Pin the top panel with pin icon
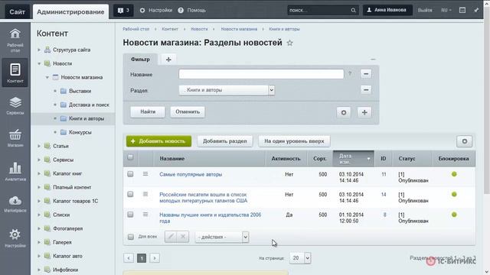Screen dimensions: 490x275 tap(476, 10)
